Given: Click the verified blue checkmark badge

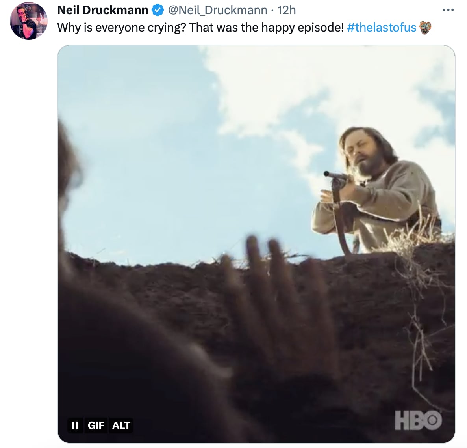Looking at the screenshot, I should pyautogui.click(x=157, y=10).
